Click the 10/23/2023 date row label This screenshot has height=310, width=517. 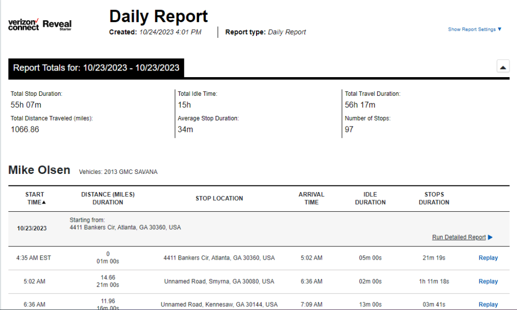[32, 228]
